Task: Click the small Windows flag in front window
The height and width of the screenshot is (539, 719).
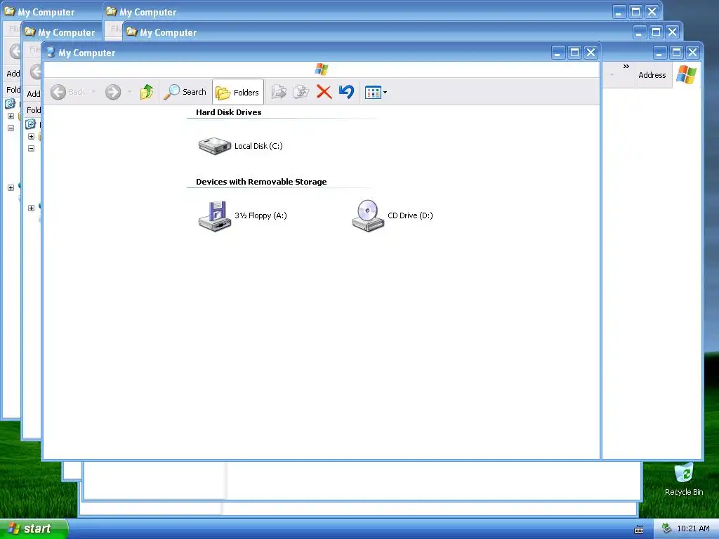Action: coord(322,69)
